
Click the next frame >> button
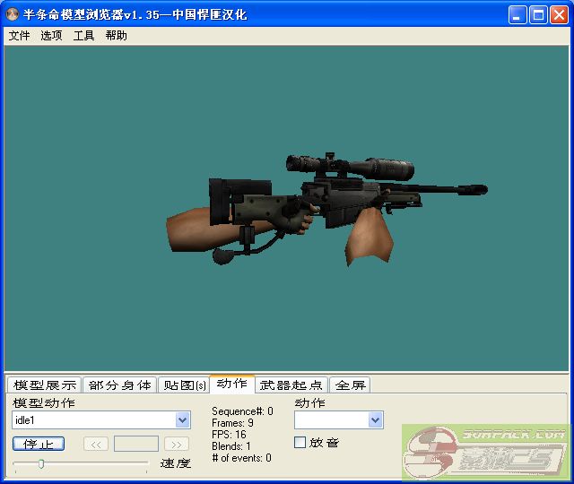click(x=177, y=444)
